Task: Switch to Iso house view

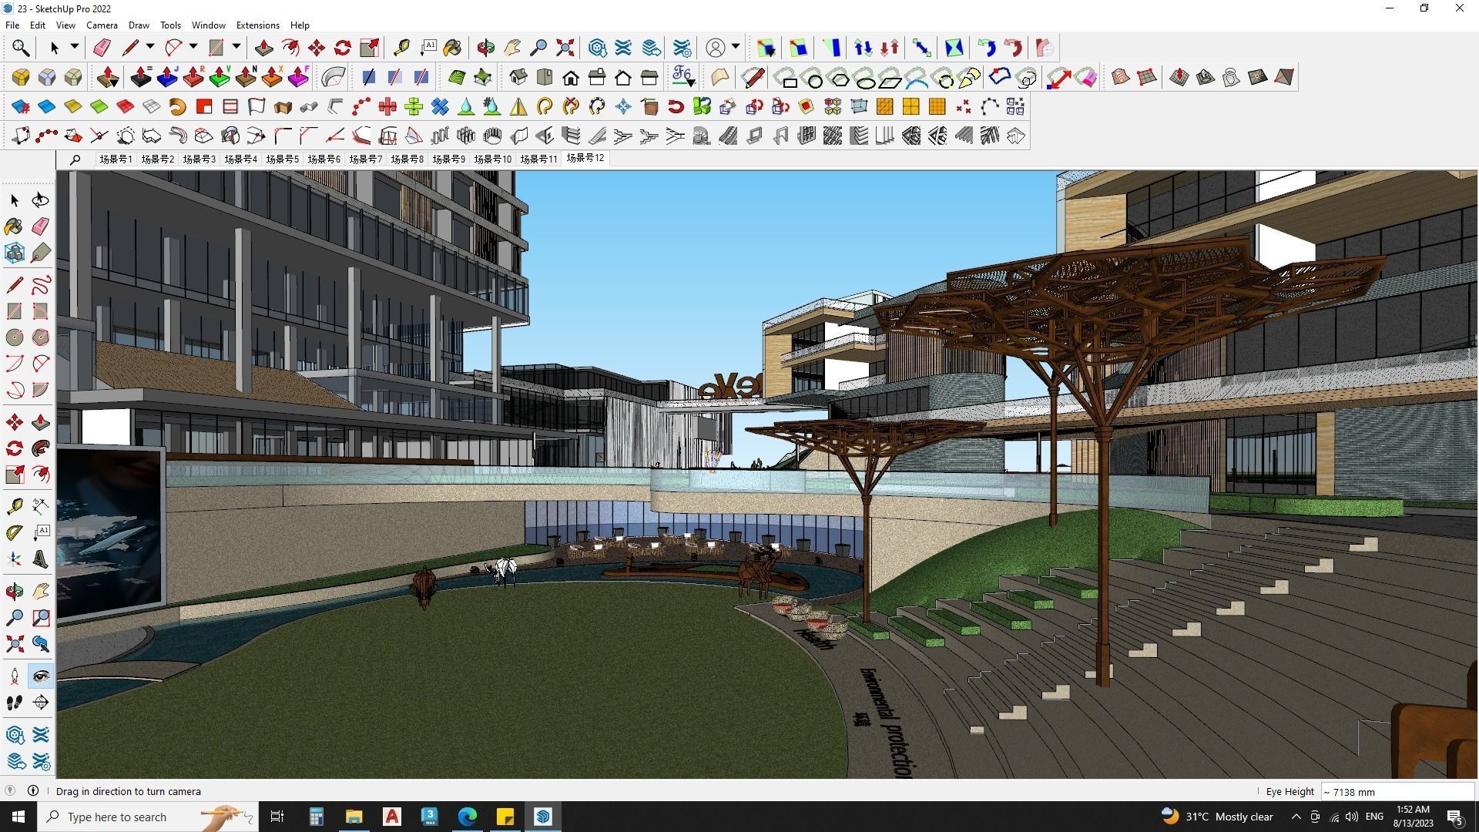Action: click(x=518, y=77)
